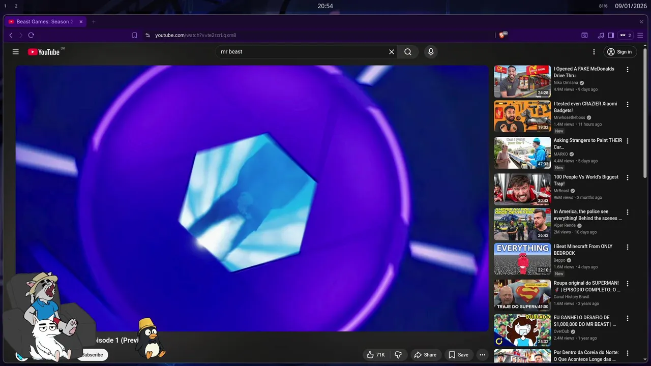Image resolution: width=651 pixels, height=366 pixels.
Task: Share the video
Action: pos(425,355)
